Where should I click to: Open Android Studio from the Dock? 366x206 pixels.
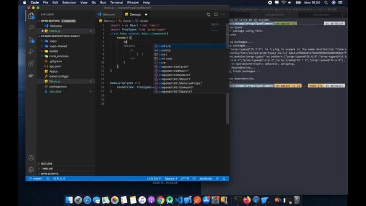[170, 200]
